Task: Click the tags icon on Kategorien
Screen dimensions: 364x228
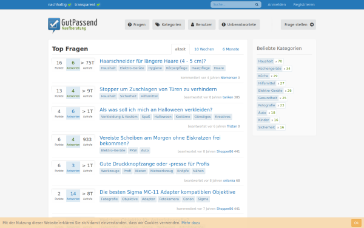Action: [x=158, y=25]
